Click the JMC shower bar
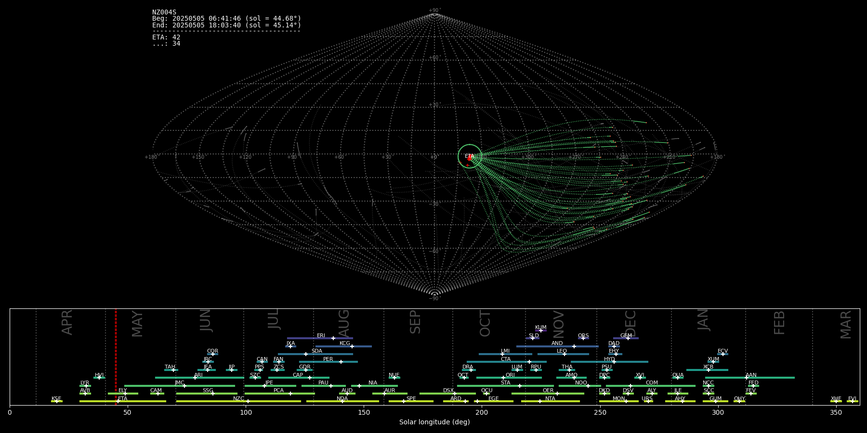This screenshot has height=433, width=867. (180, 386)
